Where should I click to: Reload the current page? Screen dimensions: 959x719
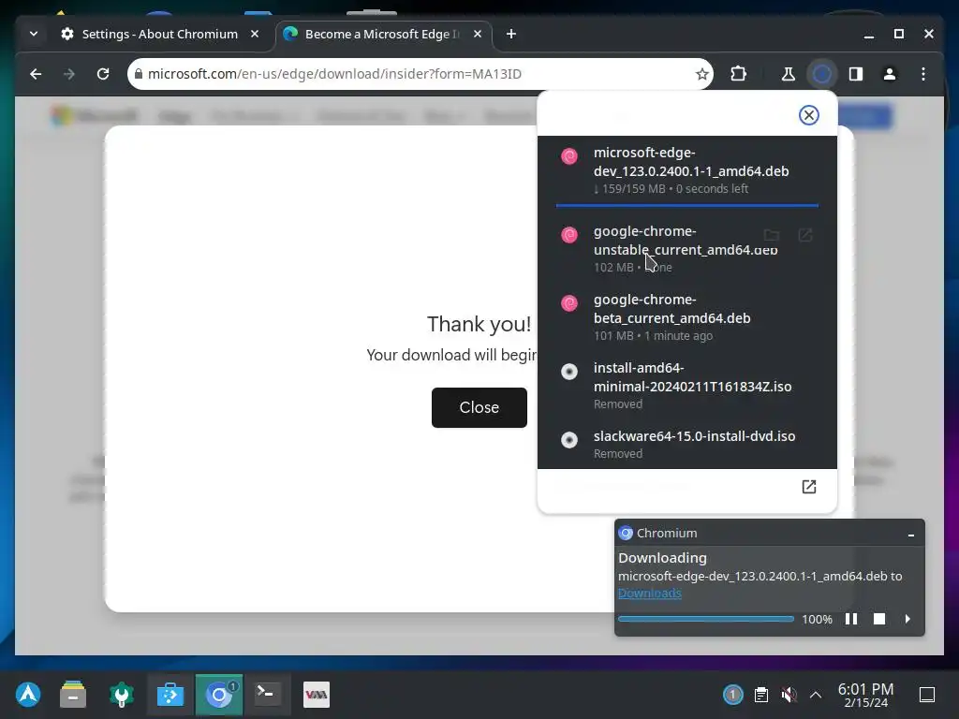pos(103,74)
